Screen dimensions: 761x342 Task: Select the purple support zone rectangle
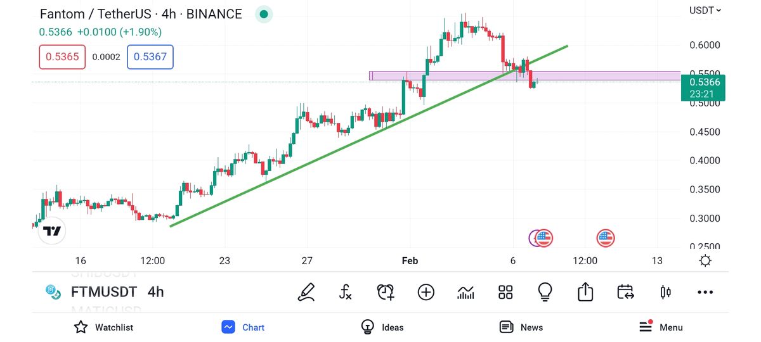[602, 76]
